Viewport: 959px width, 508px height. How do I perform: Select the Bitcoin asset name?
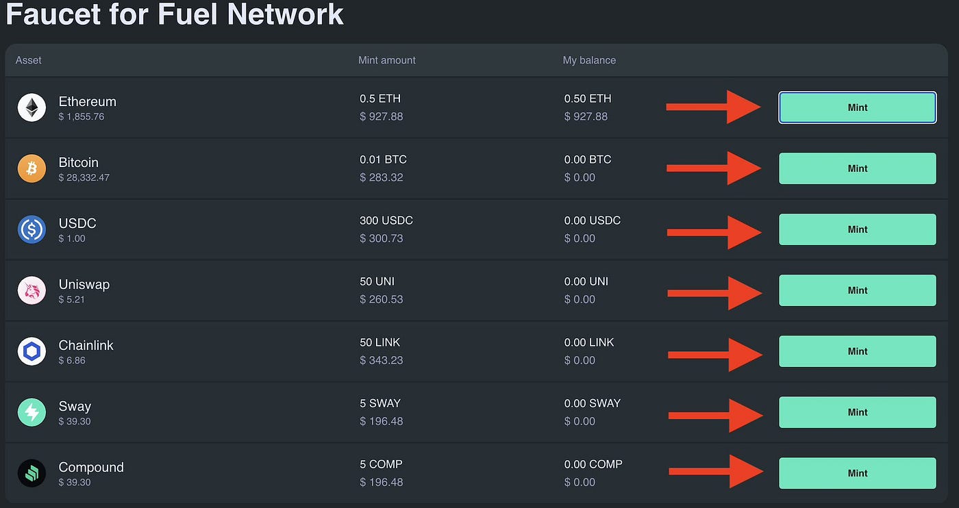click(79, 162)
